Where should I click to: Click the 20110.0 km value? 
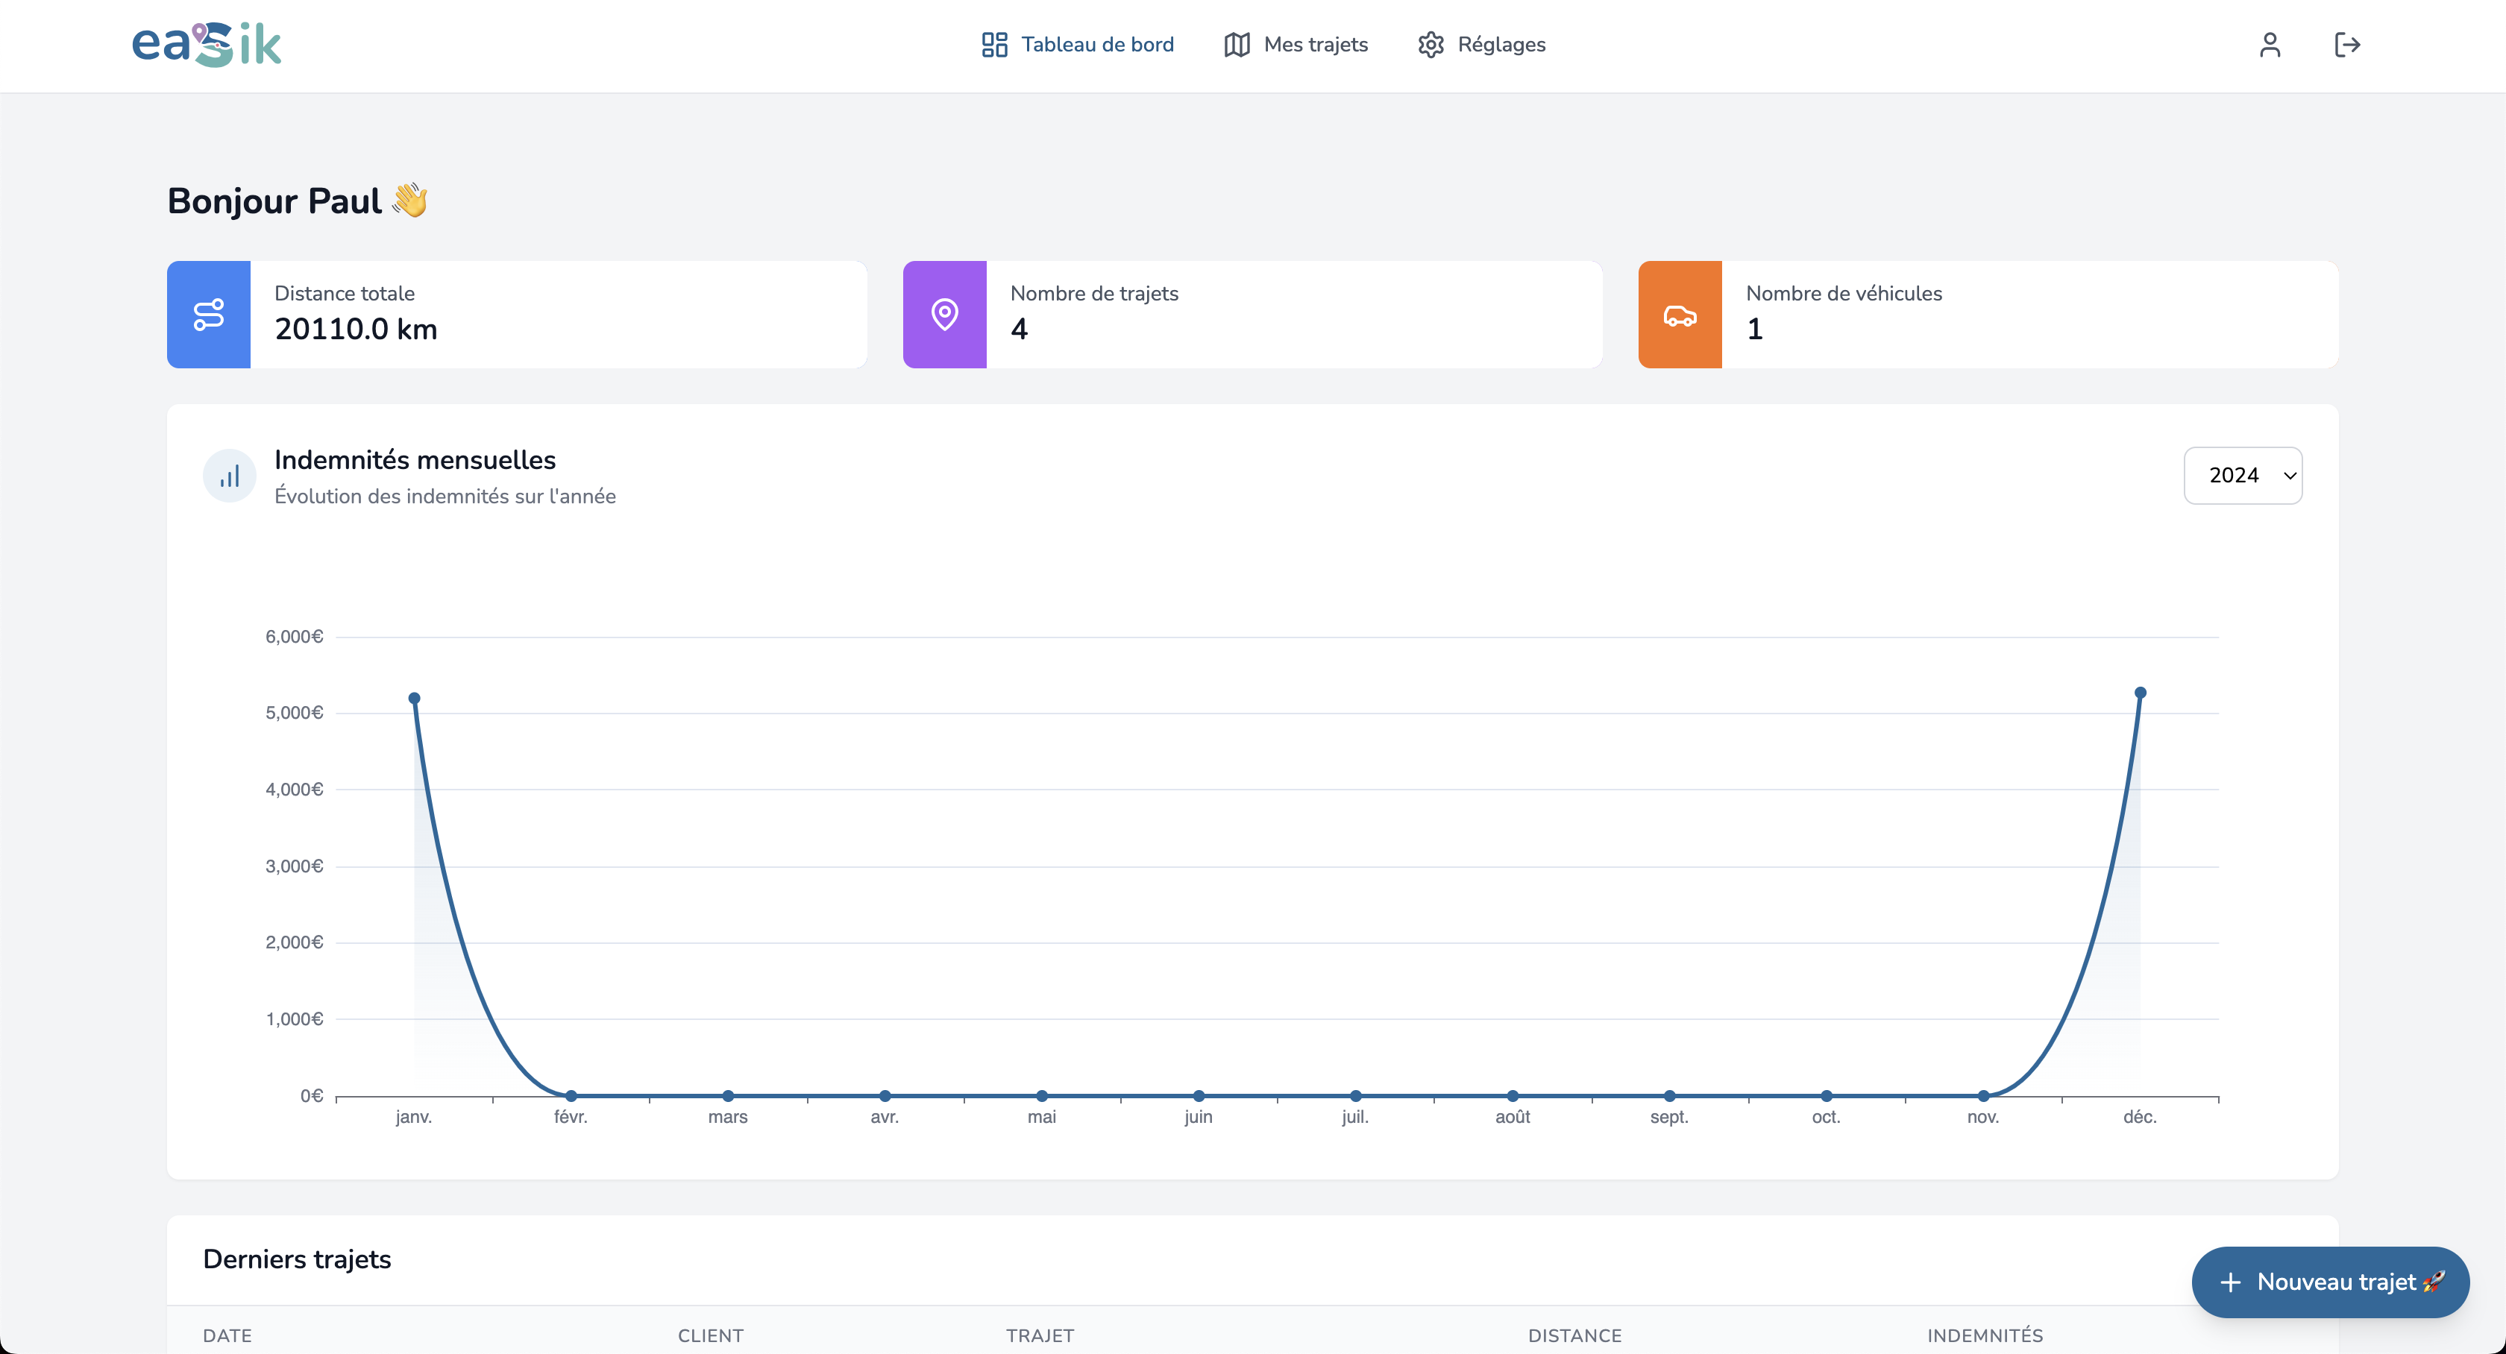(356, 329)
